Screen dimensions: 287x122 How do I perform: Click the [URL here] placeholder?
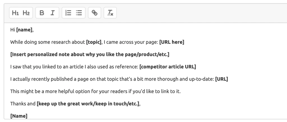pos(172,42)
